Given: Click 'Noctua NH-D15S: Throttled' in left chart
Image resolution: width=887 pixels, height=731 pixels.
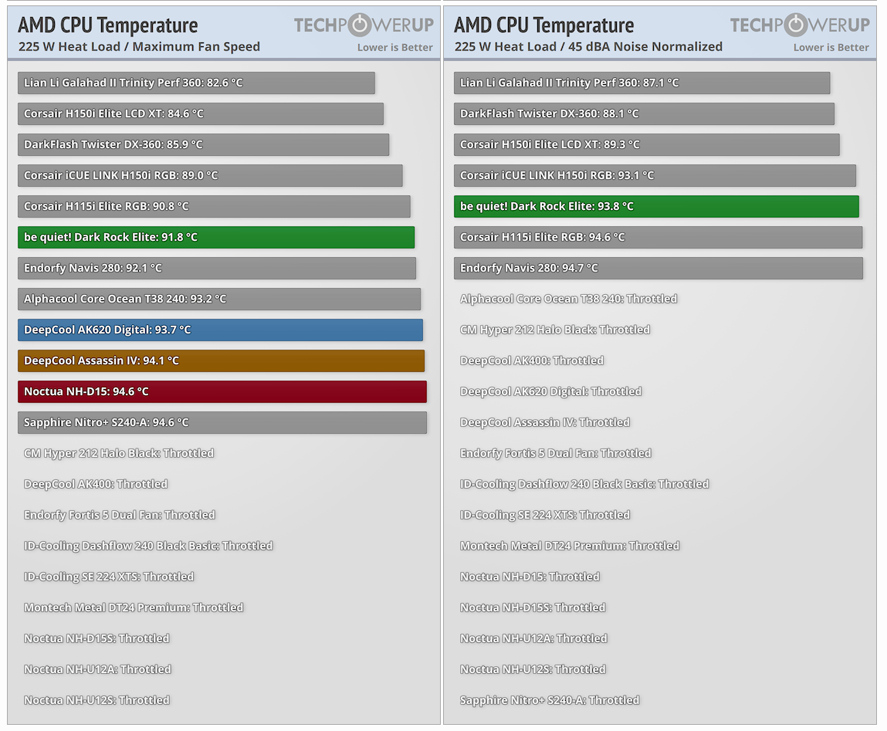Looking at the screenshot, I should point(96,638).
